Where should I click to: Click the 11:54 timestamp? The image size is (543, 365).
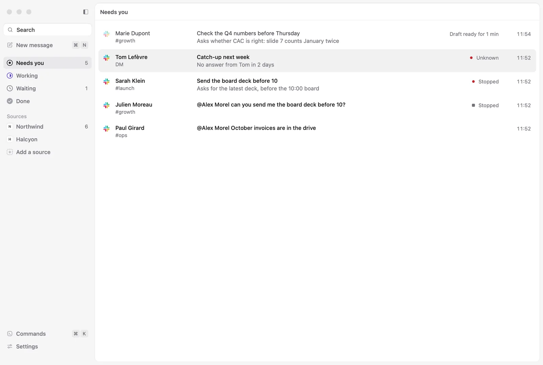point(524,34)
